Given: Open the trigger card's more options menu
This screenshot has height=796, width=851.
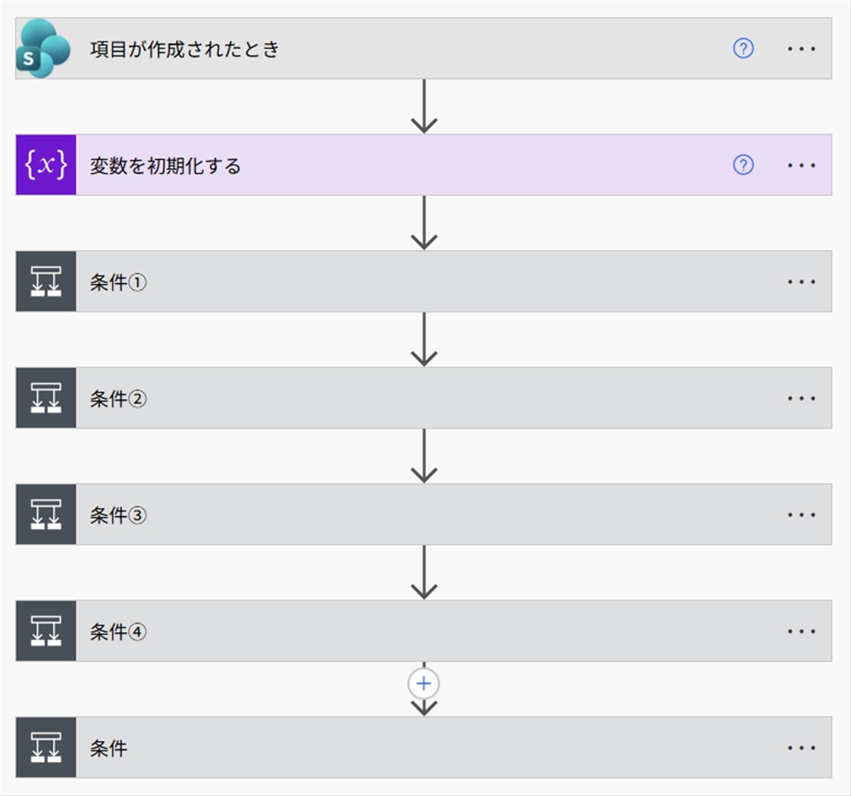Looking at the screenshot, I should 801,49.
